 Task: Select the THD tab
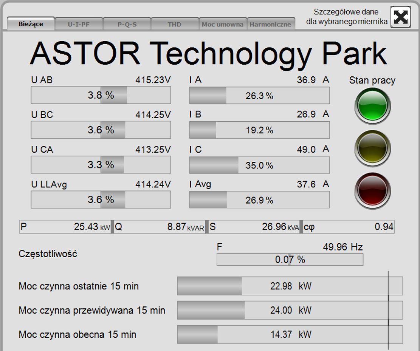tap(175, 24)
